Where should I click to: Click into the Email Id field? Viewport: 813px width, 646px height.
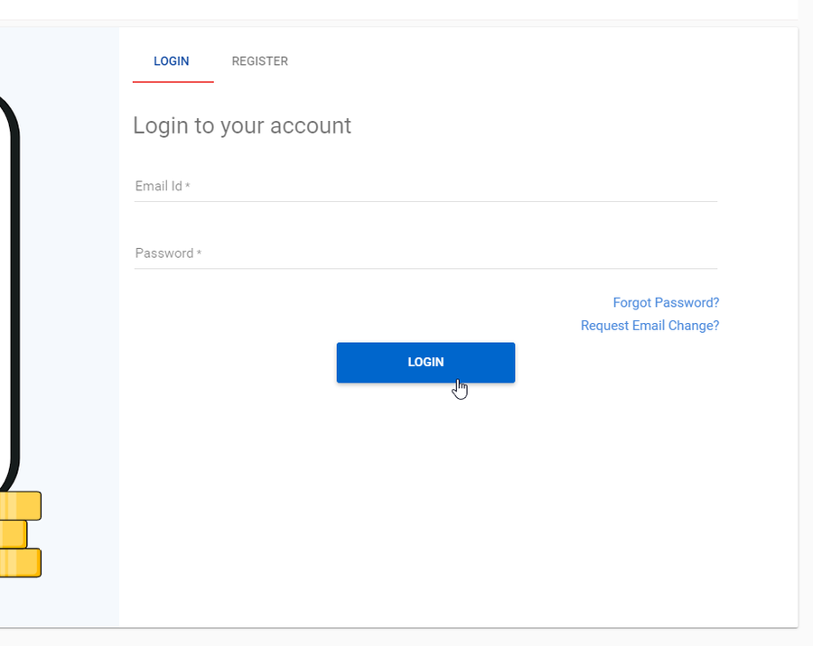pos(425,186)
